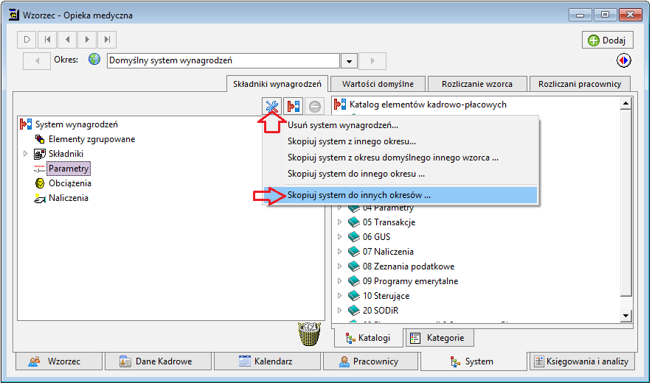Click the globe icon next to Okres
This screenshot has height=385, width=652.
tap(94, 60)
